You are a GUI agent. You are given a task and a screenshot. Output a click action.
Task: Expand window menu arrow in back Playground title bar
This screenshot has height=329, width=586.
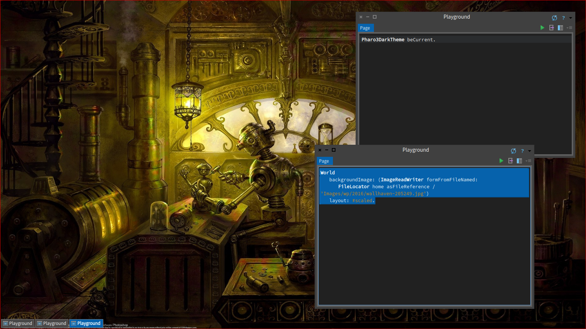coord(571,18)
